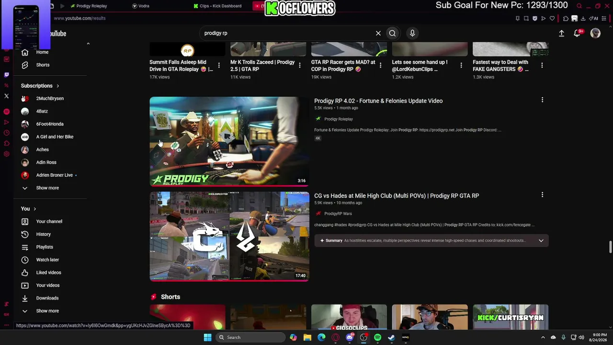Open Discord from the taskbar
The image size is (613, 345).
[x=350, y=337]
